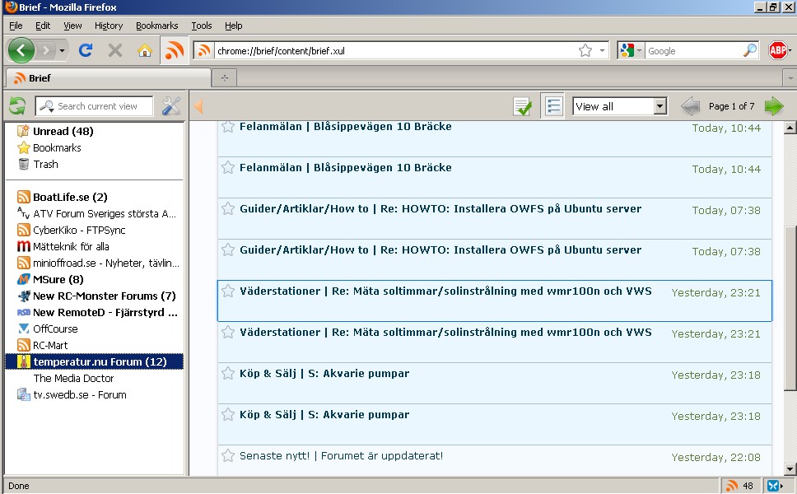The image size is (797, 494).
Task: Open the View all dropdown
Action: pyautogui.click(x=619, y=106)
